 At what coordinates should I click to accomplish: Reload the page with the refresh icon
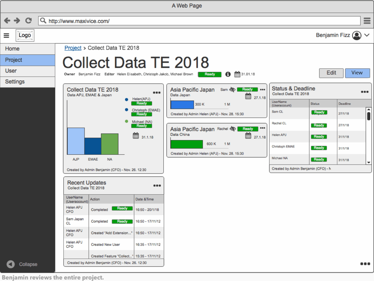tap(28, 21)
